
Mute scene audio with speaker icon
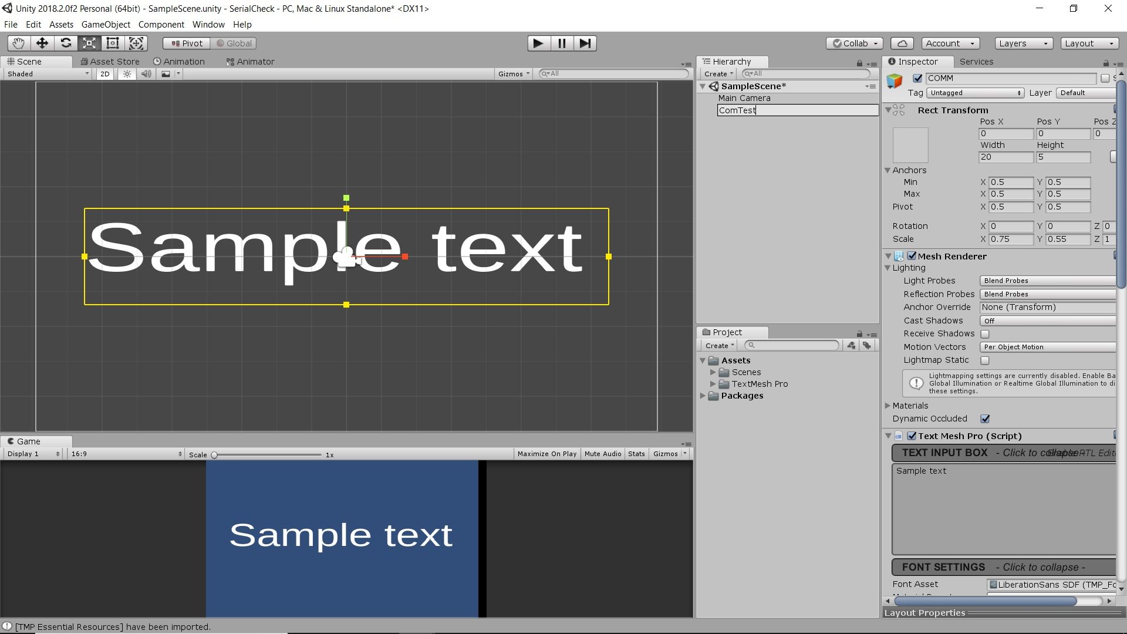point(146,73)
